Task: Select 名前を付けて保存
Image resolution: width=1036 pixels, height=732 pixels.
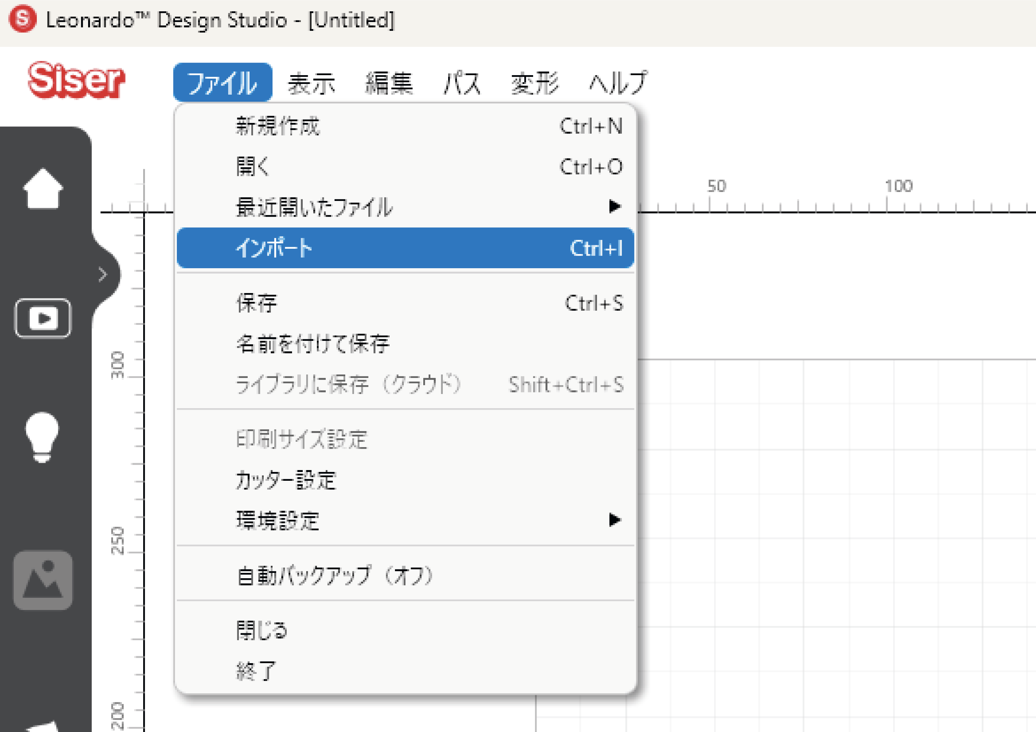Action: [405, 343]
